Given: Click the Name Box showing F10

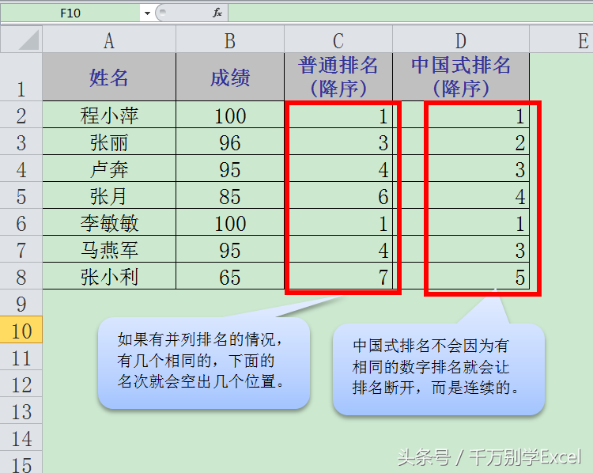Looking at the screenshot, I should [70, 13].
